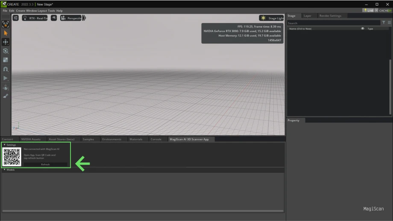Image resolution: width=393 pixels, height=221 pixels.
Task: Switch to the Render Settings tab
Action: [x=330, y=16]
